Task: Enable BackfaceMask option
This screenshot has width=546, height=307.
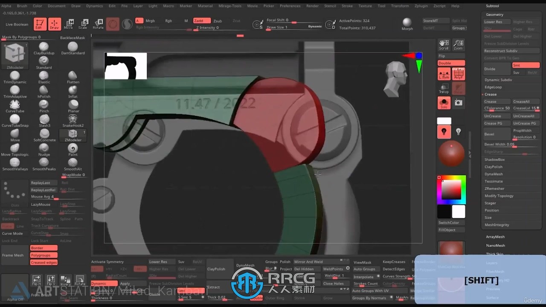Action: point(73,38)
